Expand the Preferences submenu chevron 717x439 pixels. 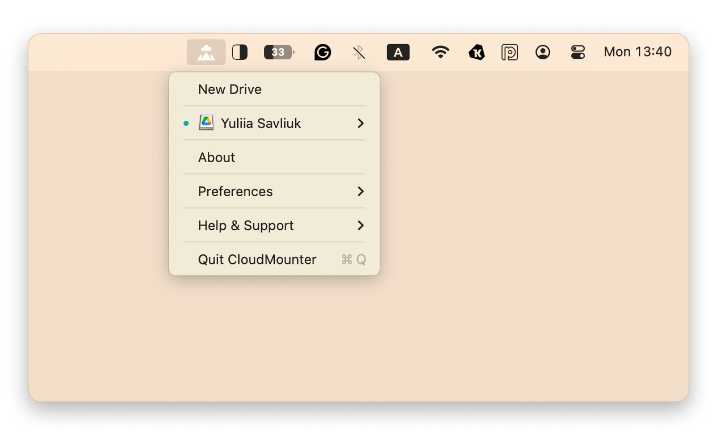pyautogui.click(x=361, y=191)
